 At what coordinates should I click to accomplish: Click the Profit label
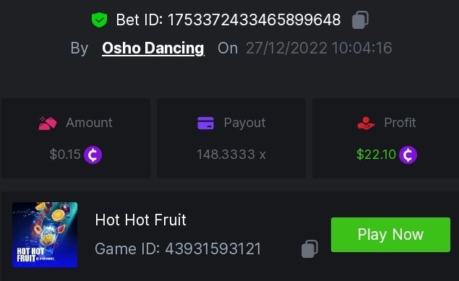[x=400, y=123]
